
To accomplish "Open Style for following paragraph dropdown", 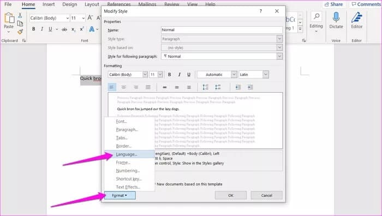I will (x=279, y=56).
